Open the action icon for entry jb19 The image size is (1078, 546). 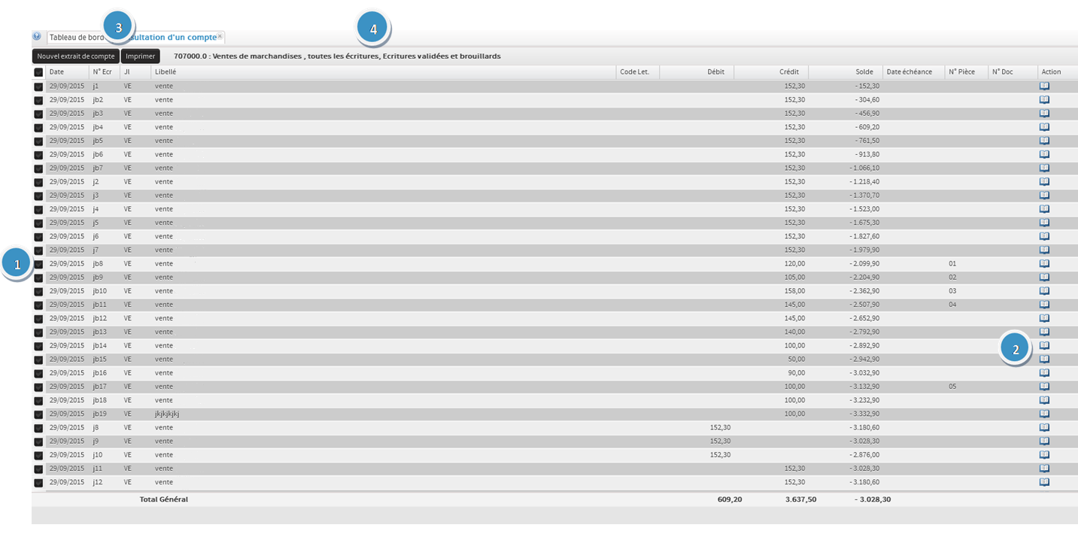point(1044,414)
